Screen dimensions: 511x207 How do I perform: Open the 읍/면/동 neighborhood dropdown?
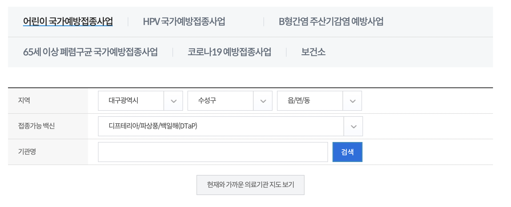click(310, 101)
